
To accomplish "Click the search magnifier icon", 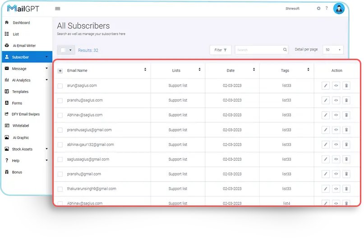I will (x=285, y=50).
